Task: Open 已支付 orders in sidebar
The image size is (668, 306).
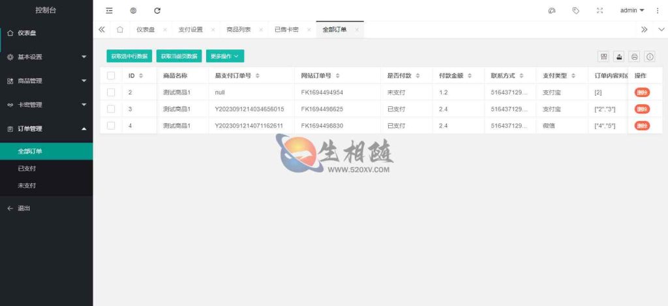Action: coord(46,168)
